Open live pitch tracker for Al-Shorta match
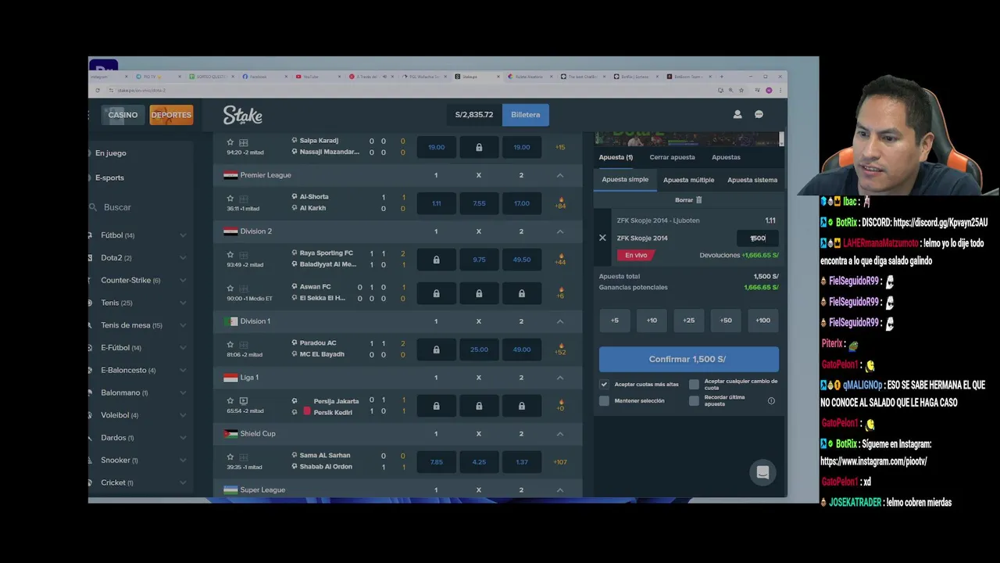Screen dimensions: 1000x563 click(244, 199)
